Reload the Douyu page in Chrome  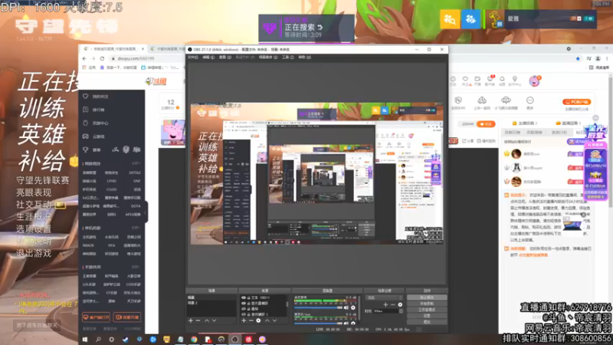tap(102, 58)
